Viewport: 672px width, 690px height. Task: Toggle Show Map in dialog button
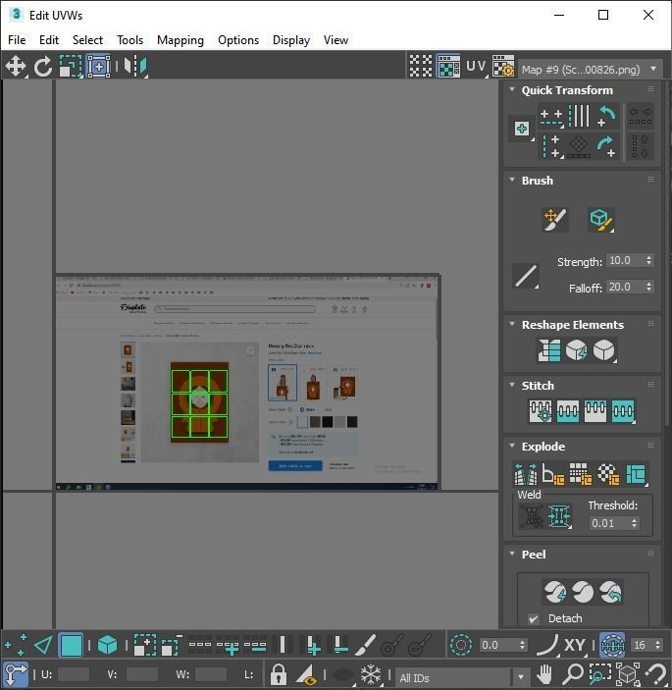(448, 66)
